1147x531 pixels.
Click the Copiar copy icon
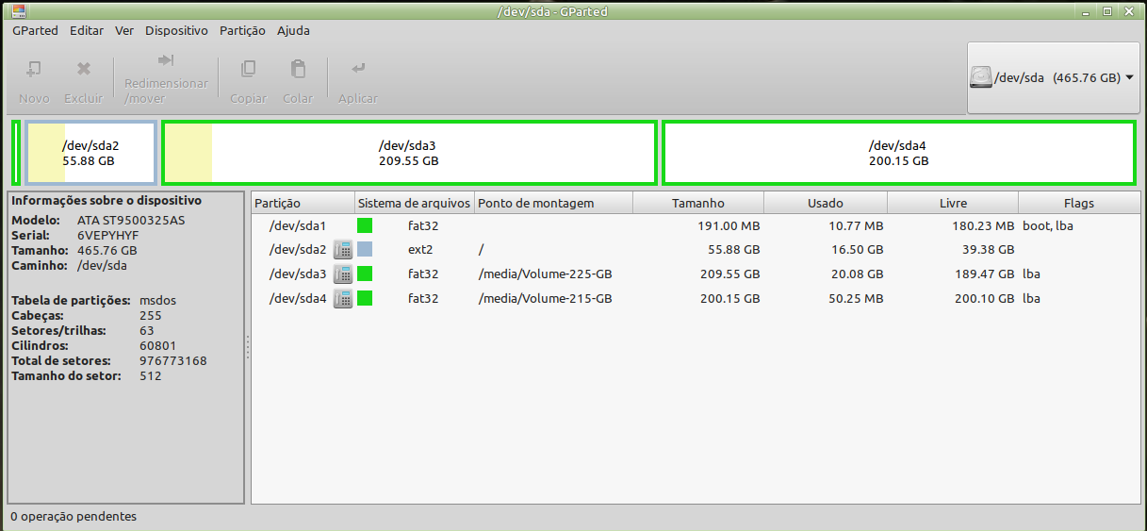coord(248,69)
